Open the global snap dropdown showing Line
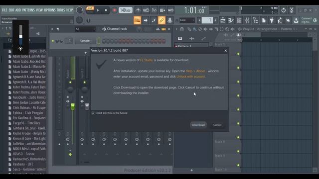The height and width of the screenshot is (179, 319). (187, 20)
